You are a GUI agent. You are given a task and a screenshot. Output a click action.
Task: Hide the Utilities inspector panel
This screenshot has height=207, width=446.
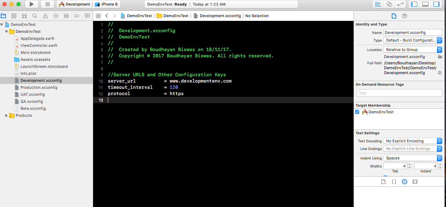pos(437,4)
